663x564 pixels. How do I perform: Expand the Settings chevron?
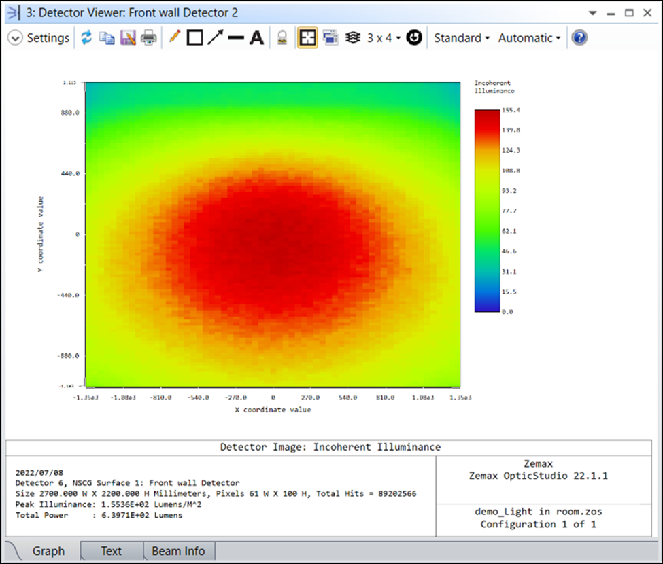[15, 38]
